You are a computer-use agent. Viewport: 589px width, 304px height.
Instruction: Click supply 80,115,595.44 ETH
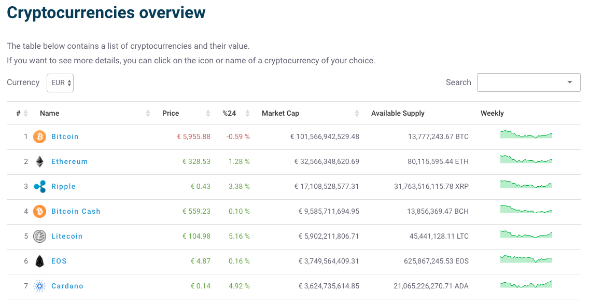pos(438,161)
